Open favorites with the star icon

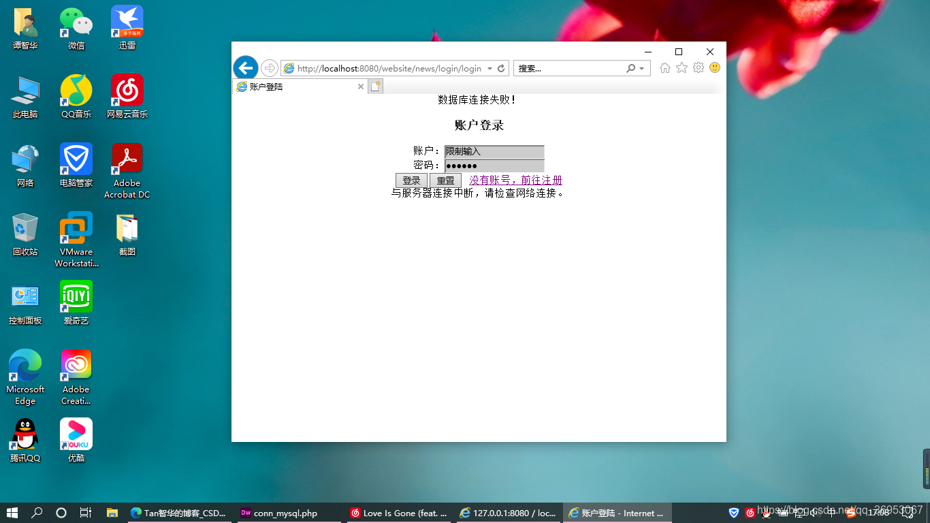click(x=681, y=68)
